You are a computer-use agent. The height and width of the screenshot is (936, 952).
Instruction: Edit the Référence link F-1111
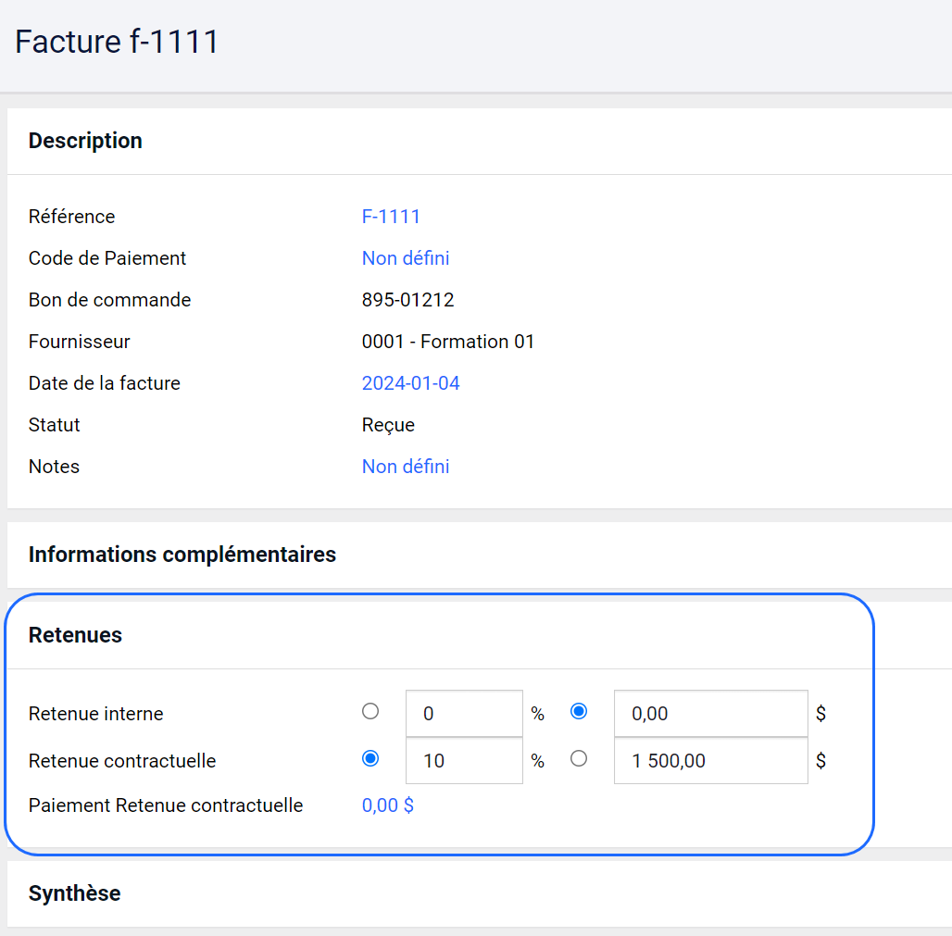(x=391, y=217)
